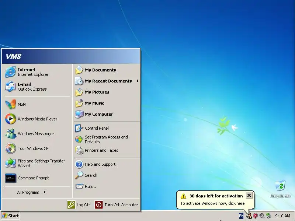Choose the Help and Support label
This screenshot has height=221, width=295.
(x=100, y=164)
